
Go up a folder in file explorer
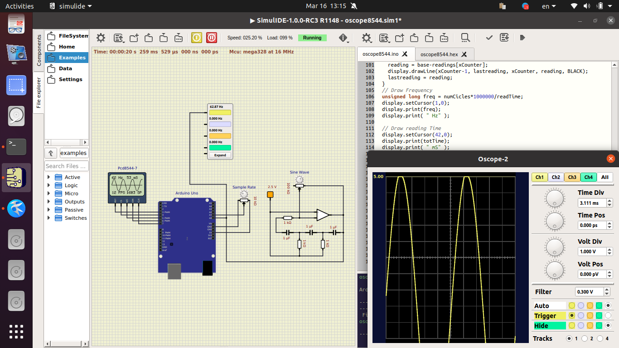51,153
